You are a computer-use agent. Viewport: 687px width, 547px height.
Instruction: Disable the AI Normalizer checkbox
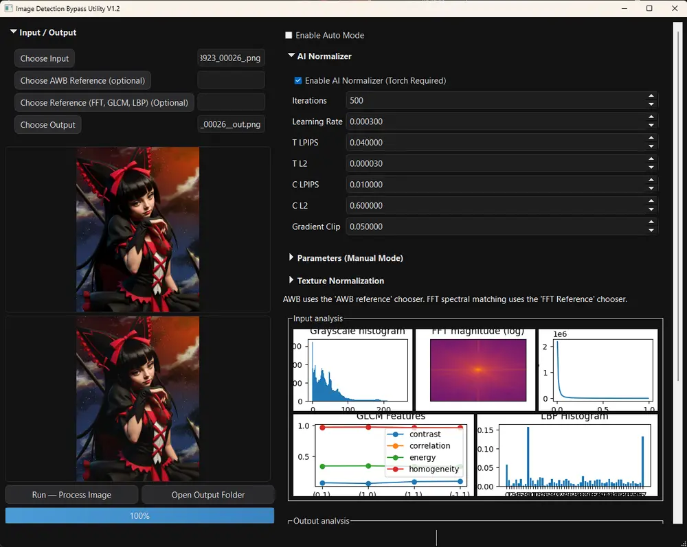[297, 80]
